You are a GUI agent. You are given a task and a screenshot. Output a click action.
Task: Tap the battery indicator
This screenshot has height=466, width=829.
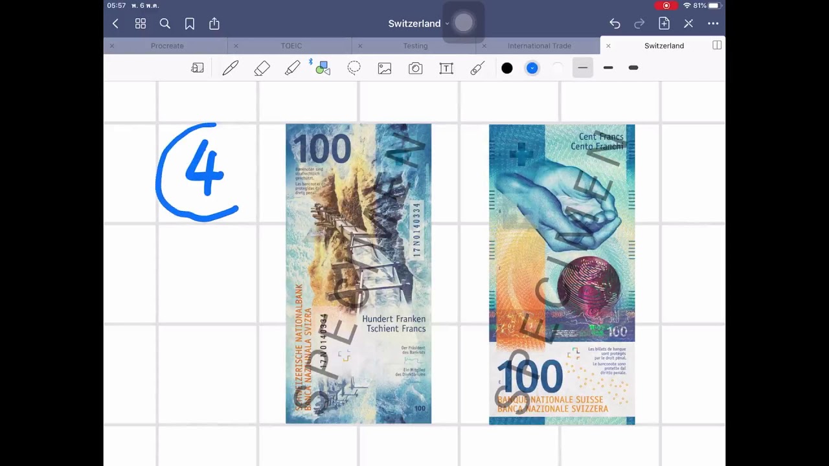[x=714, y=6]
